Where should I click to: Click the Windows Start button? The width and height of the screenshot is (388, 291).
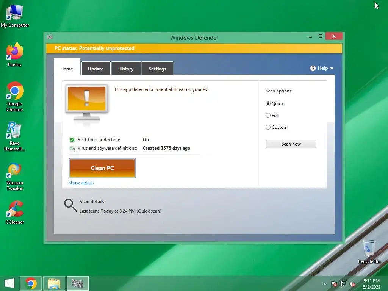[x=9, y=283]
